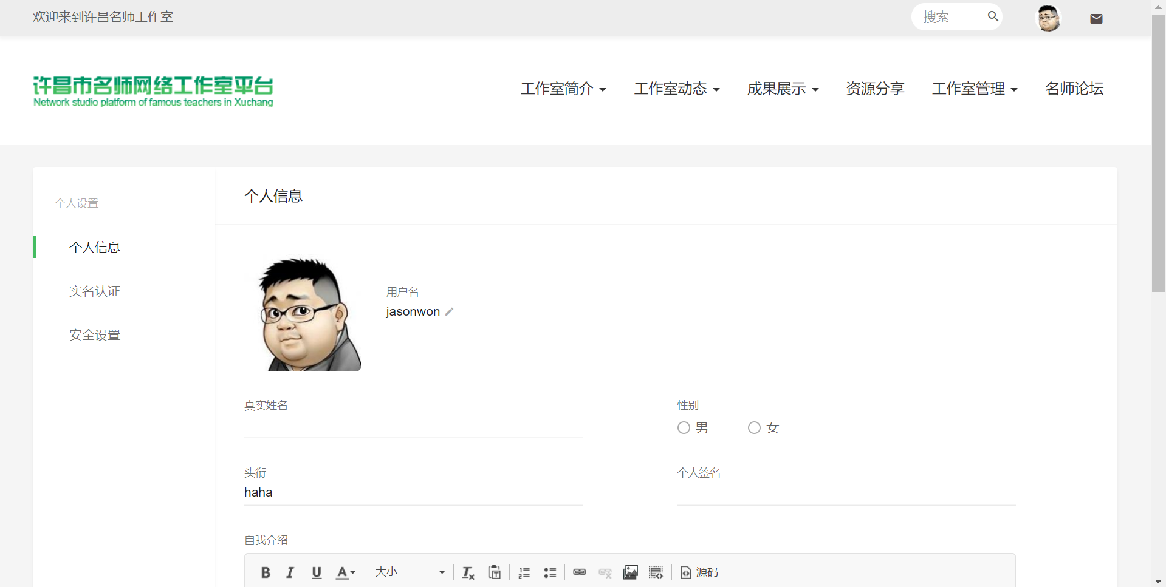Select the 男 gender radio button
The image size is (1166, 587).
684,428
